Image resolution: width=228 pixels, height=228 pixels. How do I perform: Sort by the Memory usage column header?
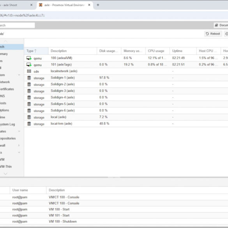point(133,51)
